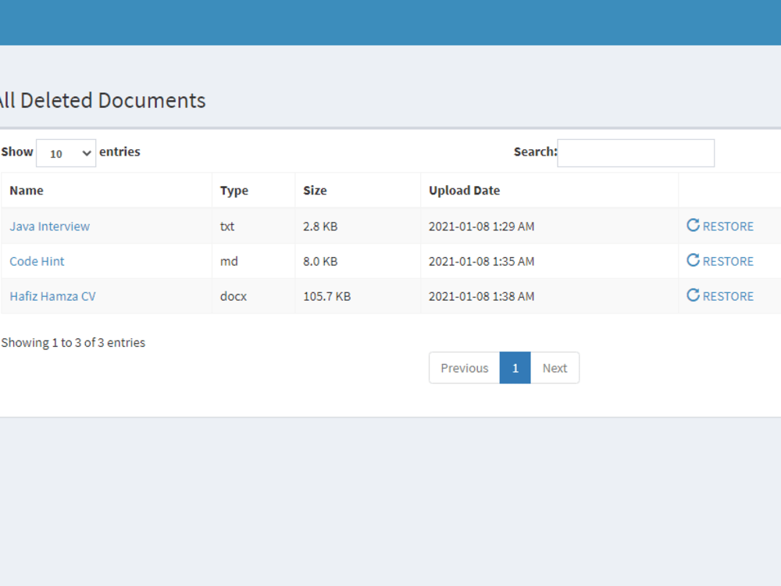Restore the Java Interview document via RESTORE text
The height and width of the screenshot is (586, 781).
(x=728, y=227)
